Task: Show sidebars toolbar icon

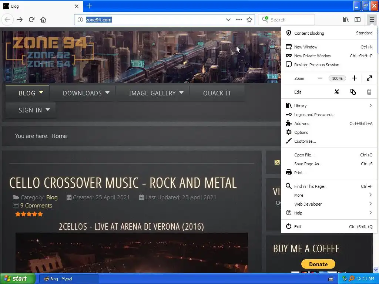Action: pyautogui.click(x=358, y=20)
